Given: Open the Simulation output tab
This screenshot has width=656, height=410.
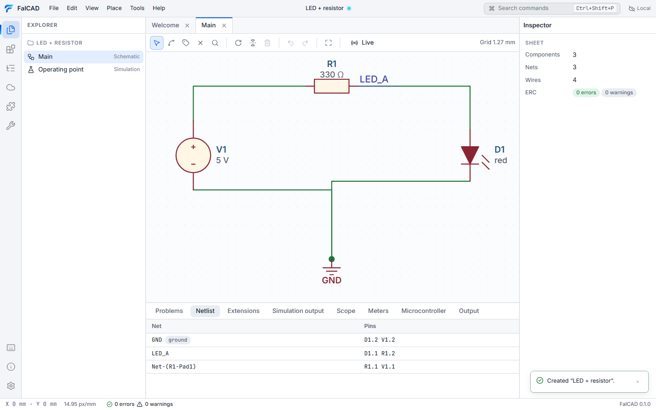Looking at the screenshot, I should click(298, 311).
